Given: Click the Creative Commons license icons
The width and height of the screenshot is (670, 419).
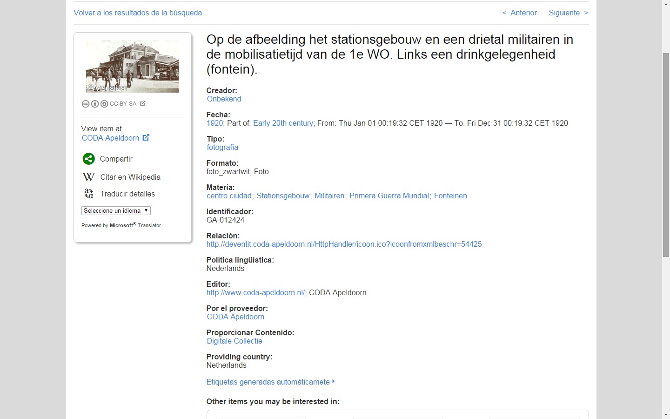Looking at the screenshot, I should (95, 104).
